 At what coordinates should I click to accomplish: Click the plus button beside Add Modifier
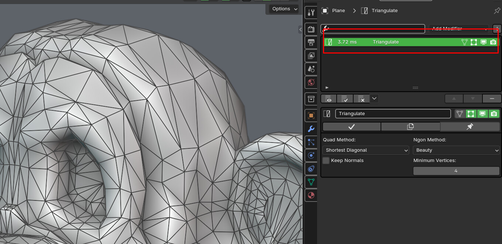pos(497,28)
